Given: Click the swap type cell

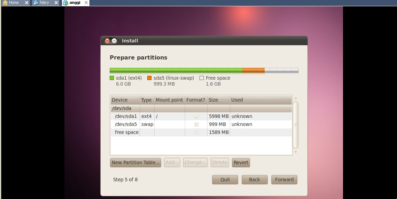Looking at the screenshot, I should click(147, 125).
